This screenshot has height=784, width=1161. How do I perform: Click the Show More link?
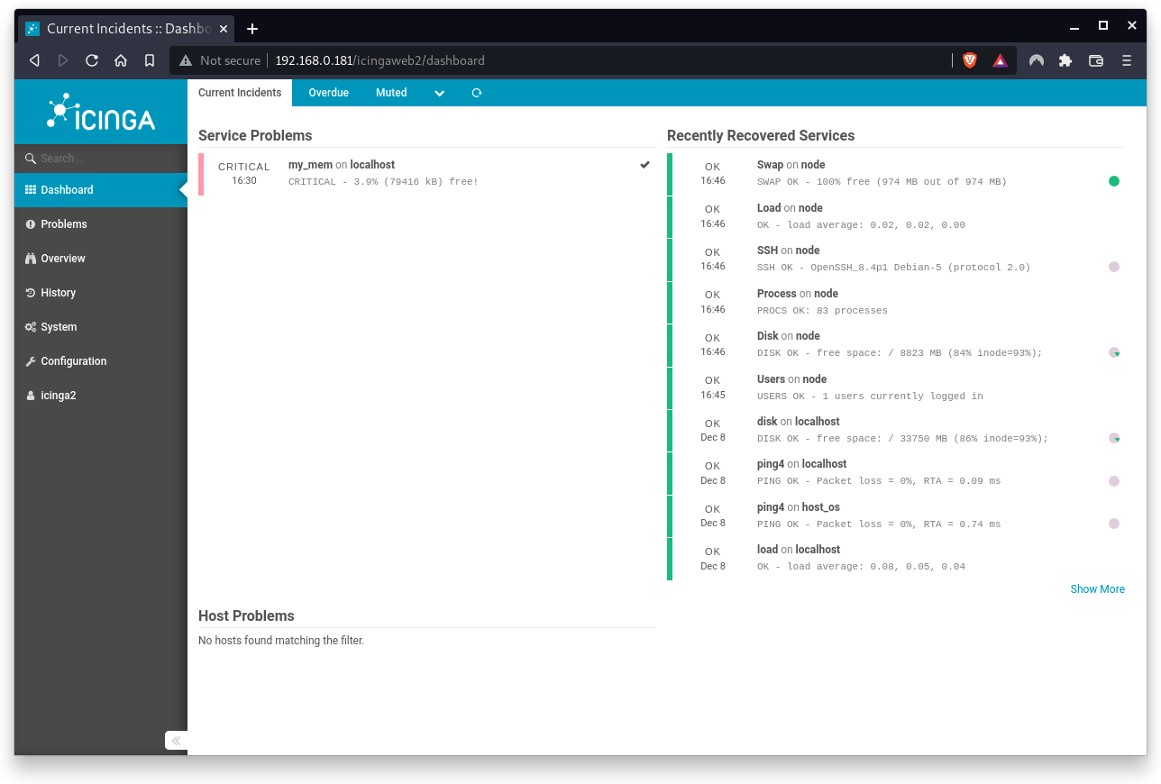tap(1097, 588)
